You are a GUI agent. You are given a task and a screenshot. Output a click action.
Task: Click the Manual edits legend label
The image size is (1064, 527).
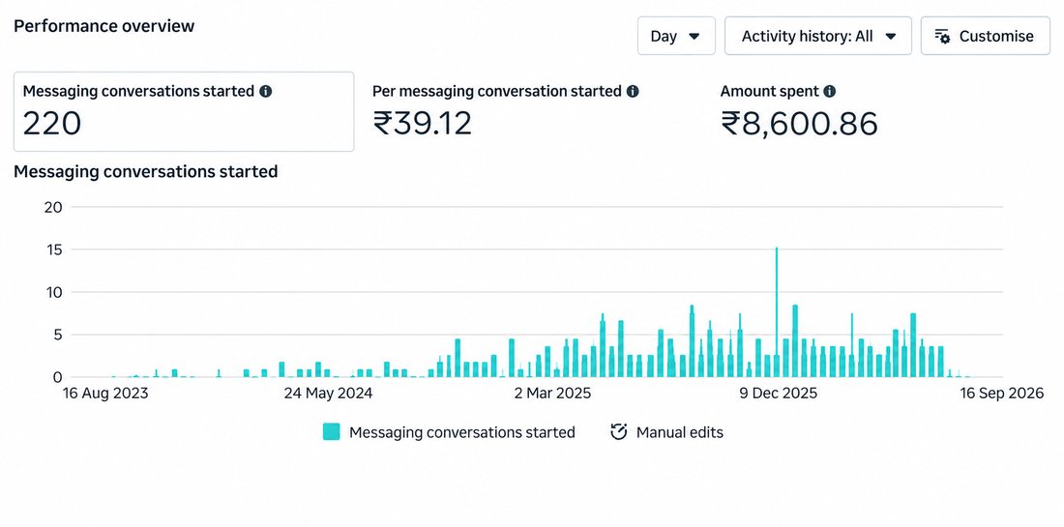click(x=679, y=432)
